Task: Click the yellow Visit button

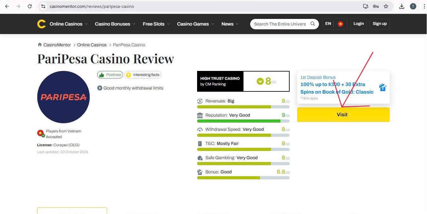Action: pyautogui.click(x=343, y=115)
